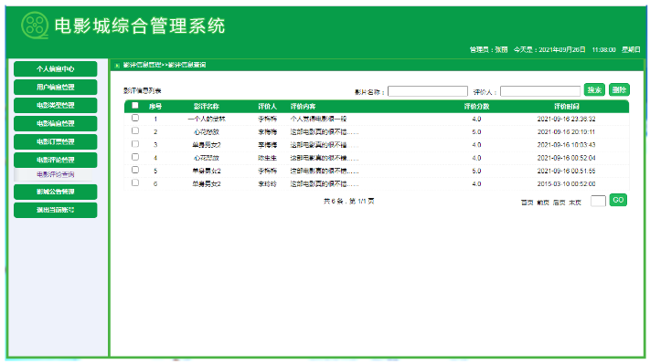Click the 评价时间 column header
650x364 pixels.
click(567, 107)
